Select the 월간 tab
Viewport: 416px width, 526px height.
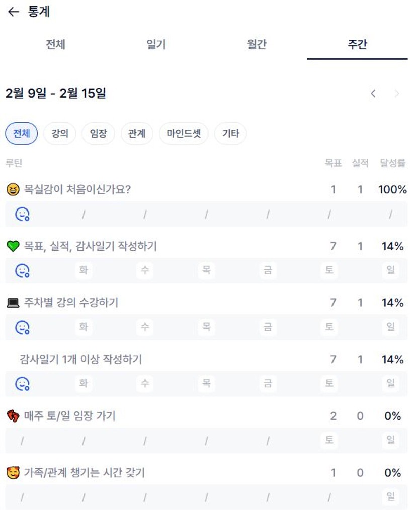(257, 44)
